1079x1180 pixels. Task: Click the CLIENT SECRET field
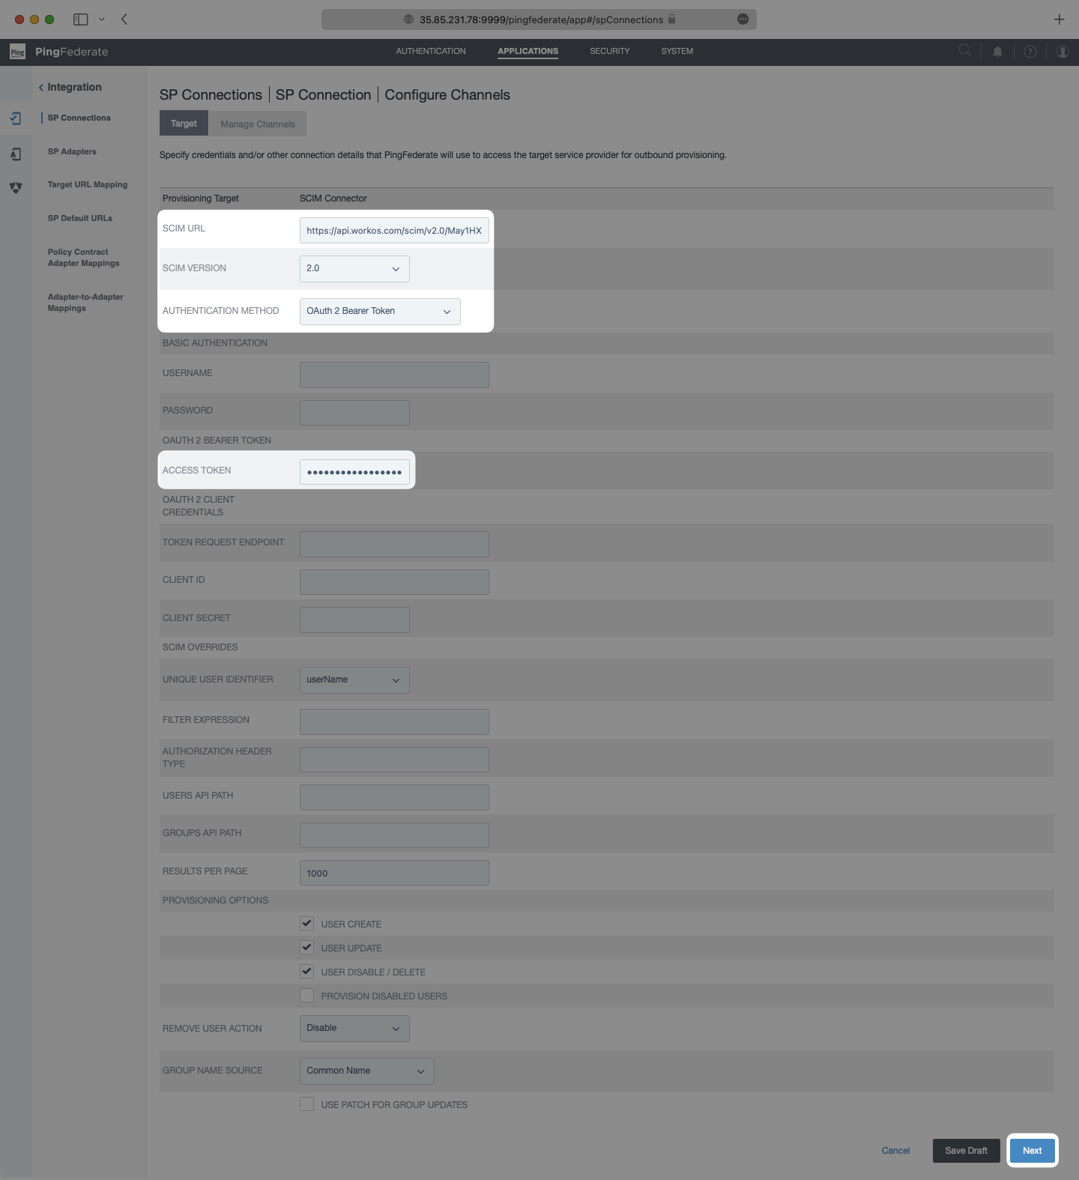pos(354,620)
